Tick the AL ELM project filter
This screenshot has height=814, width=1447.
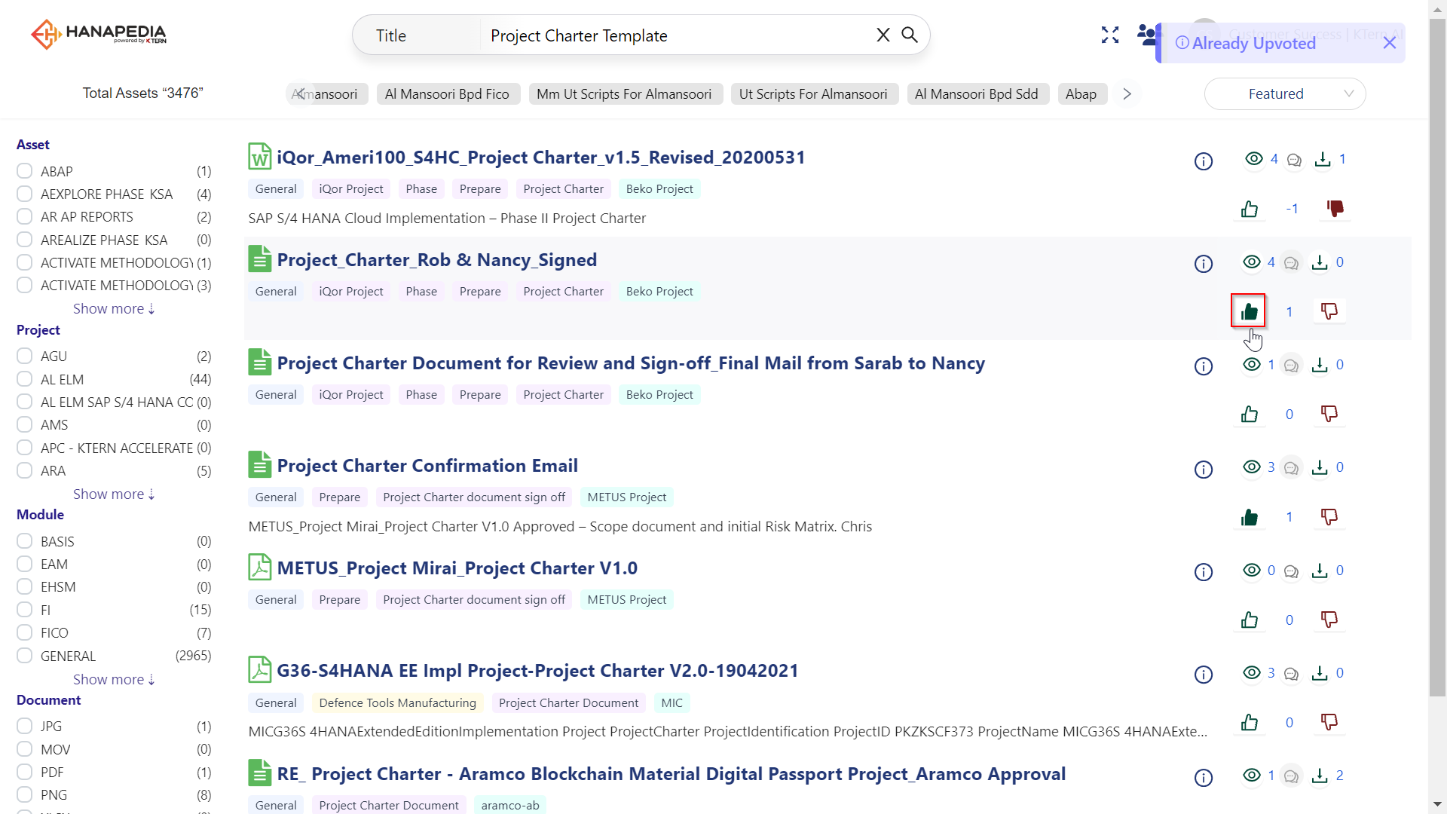point(25,379)
